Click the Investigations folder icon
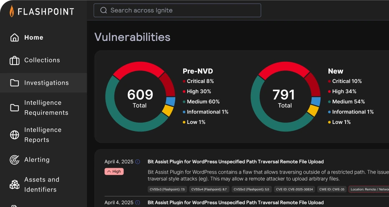This screenshot has height=207, width=389. [14, 83]
